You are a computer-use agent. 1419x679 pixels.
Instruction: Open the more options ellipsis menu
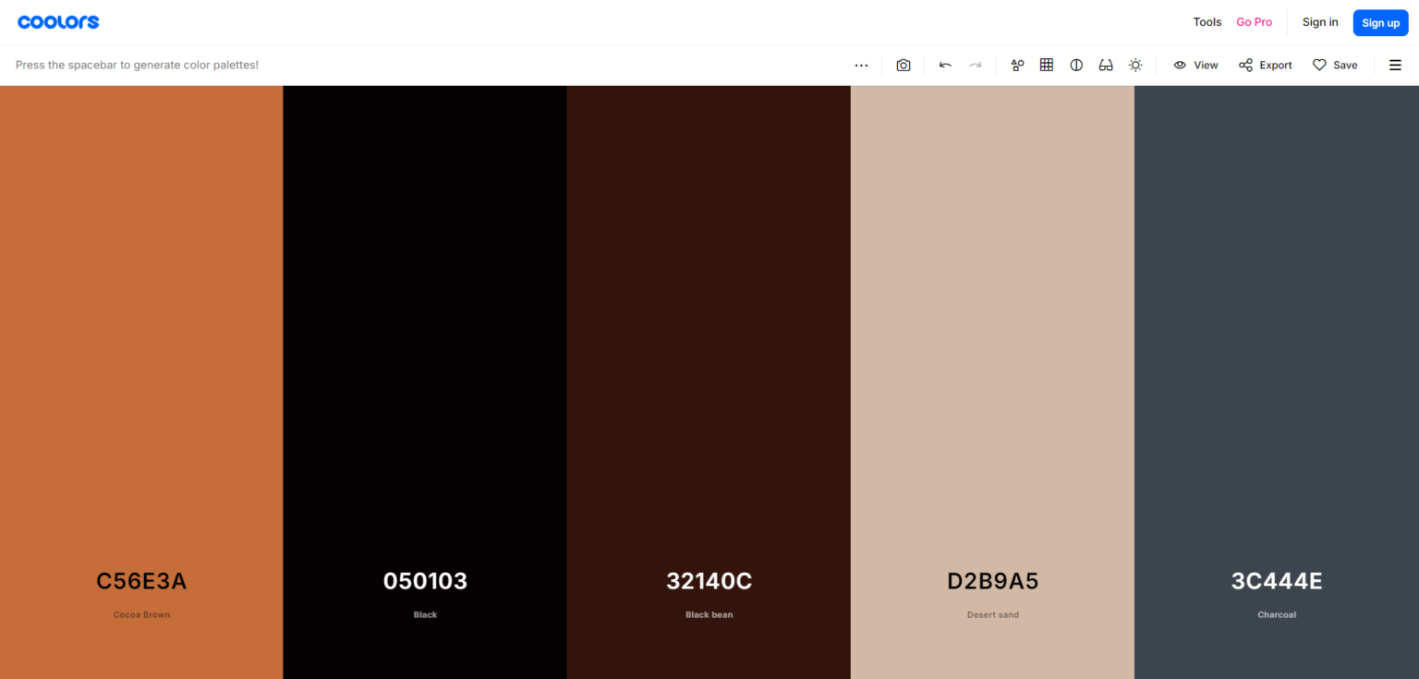click(x=861, y=65)
